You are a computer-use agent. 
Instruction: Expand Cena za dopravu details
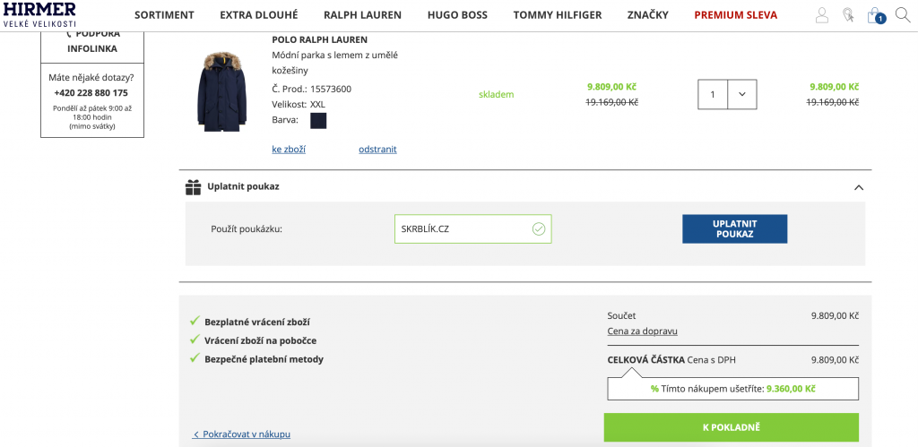pos(642,331)
